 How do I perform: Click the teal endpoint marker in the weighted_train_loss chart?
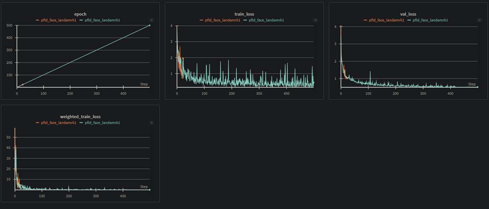tap(150, 190)
